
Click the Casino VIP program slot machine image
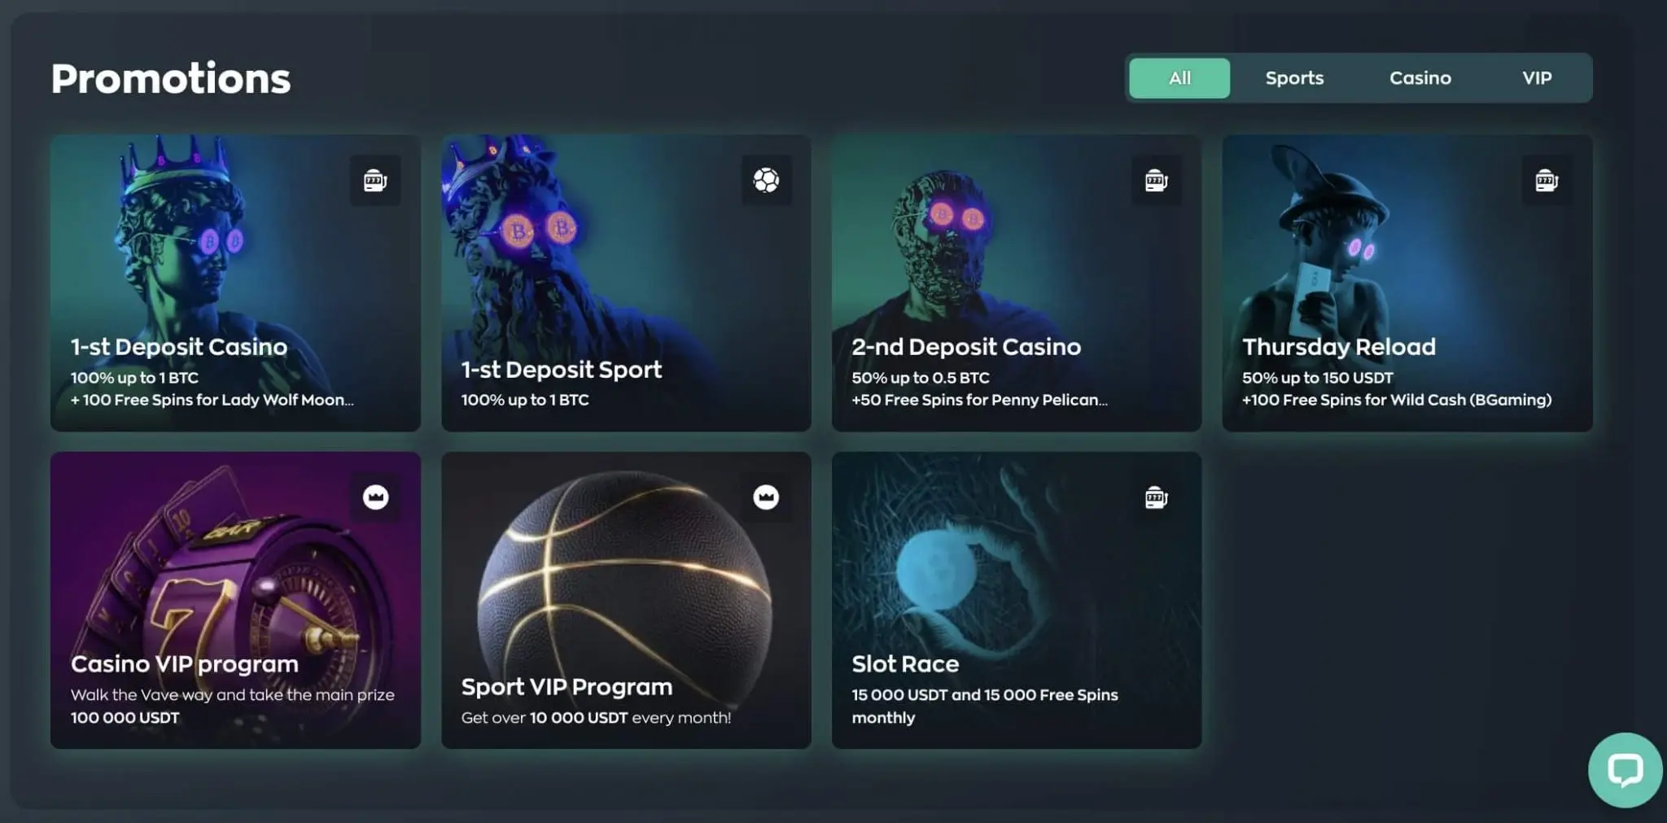click(236, 578)
